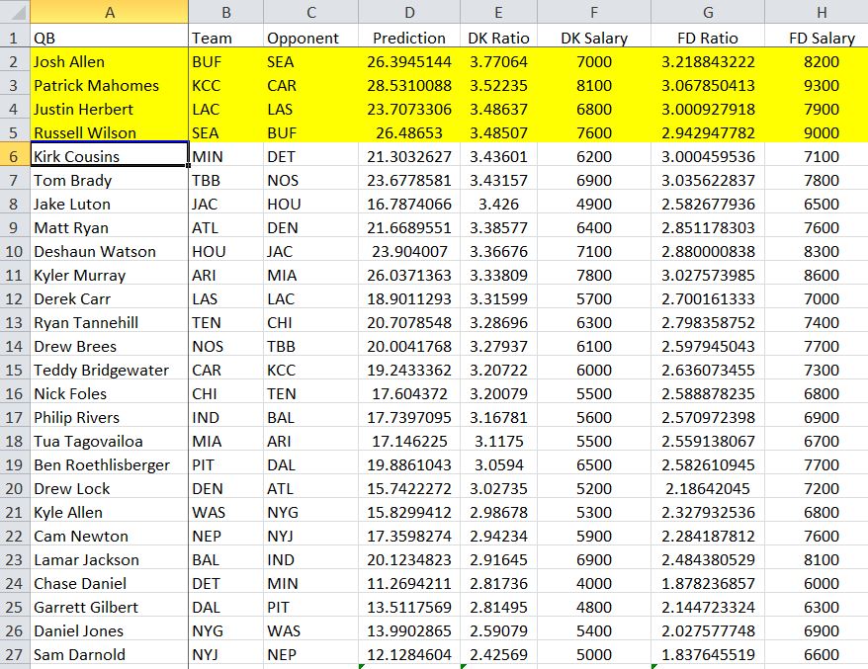Viewport: 868px width, 669px height.
Task: Select the Chase Daniel cell
Action: [110, 583]
